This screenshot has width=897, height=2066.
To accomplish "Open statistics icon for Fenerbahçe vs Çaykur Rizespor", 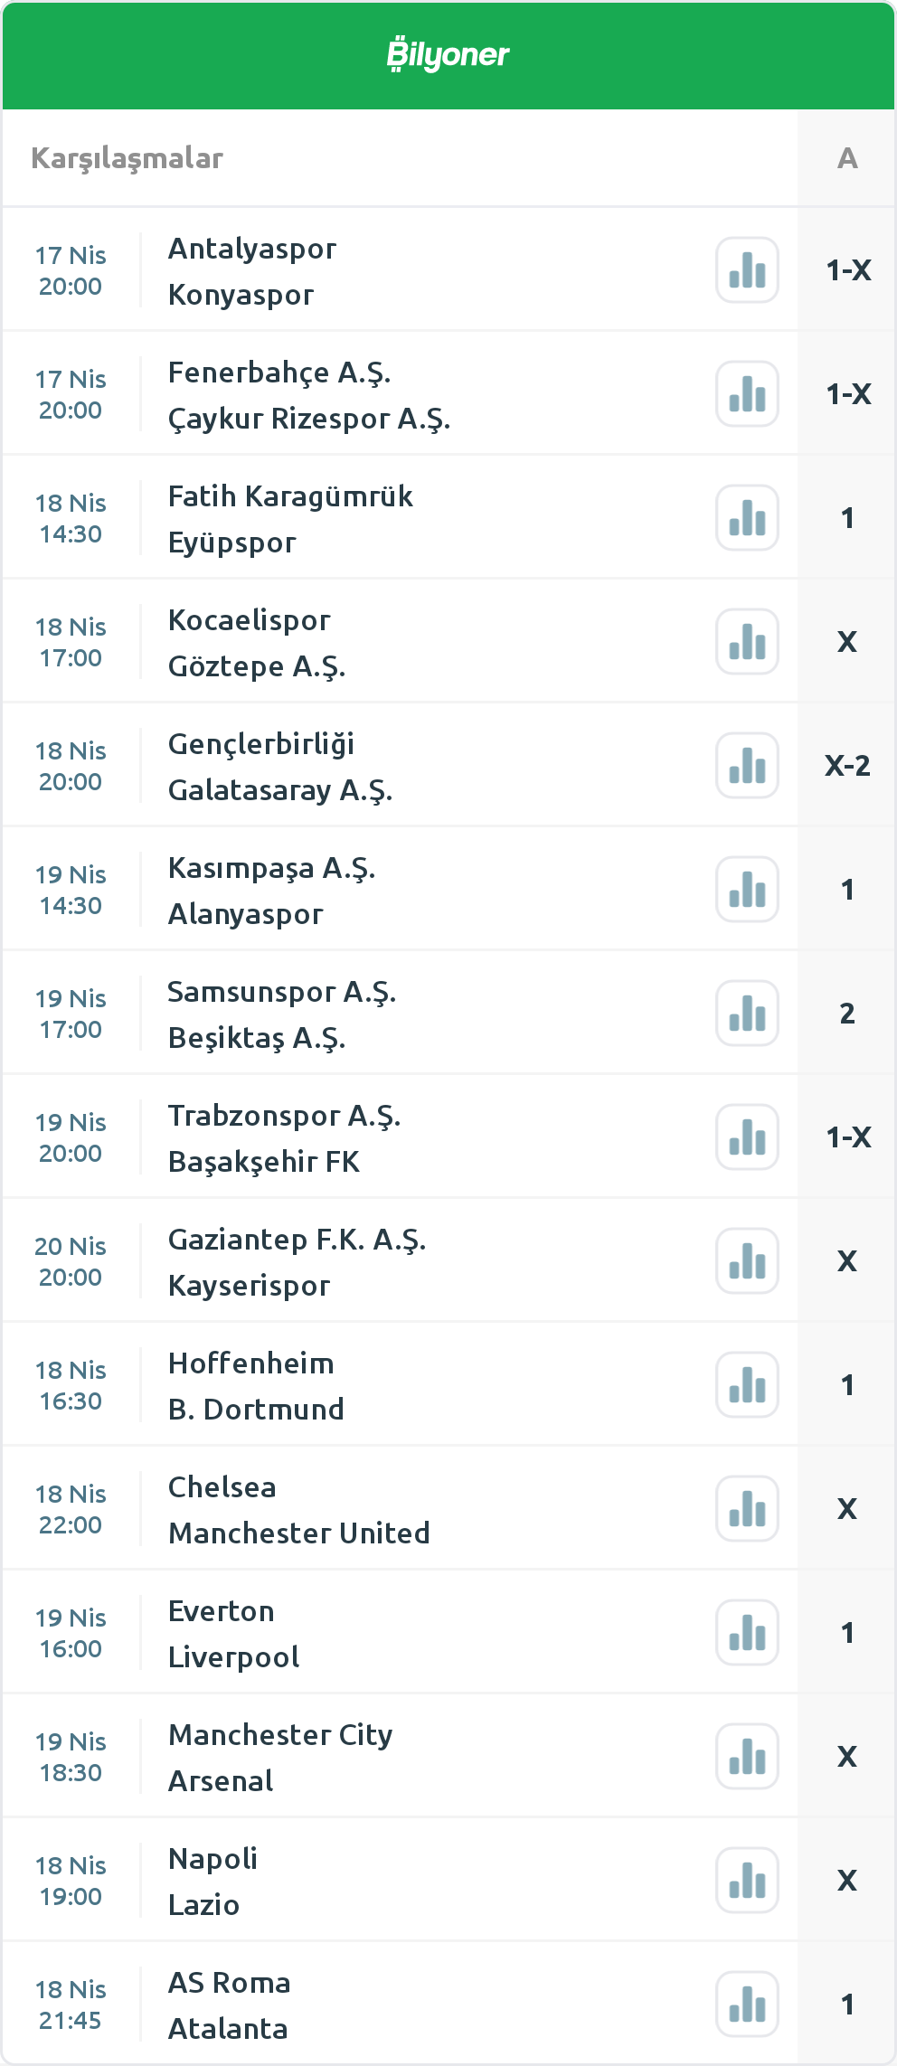I will click(747, 393).
